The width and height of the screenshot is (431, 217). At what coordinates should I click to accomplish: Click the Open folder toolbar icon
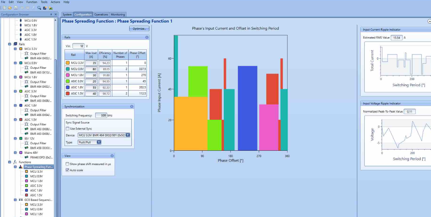pyautogui.click(x=10, y=8)
